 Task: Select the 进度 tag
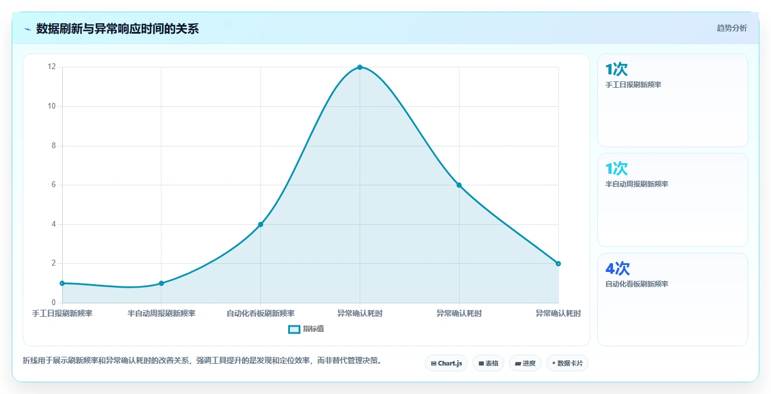coord(525,363)
